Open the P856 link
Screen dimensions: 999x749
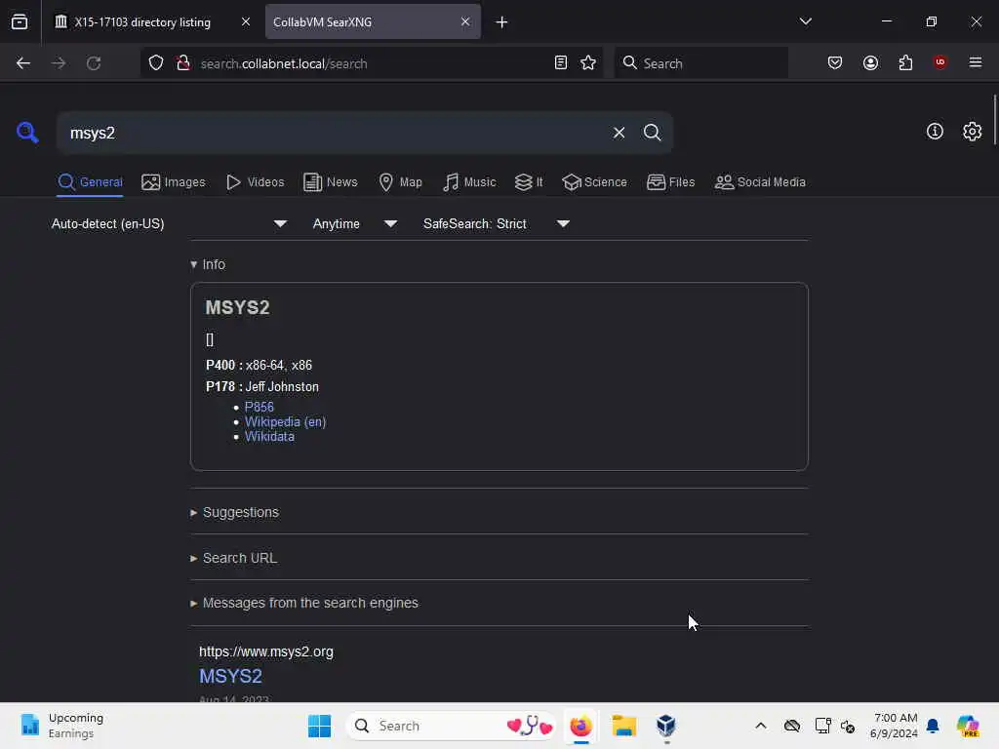(260, 407)
